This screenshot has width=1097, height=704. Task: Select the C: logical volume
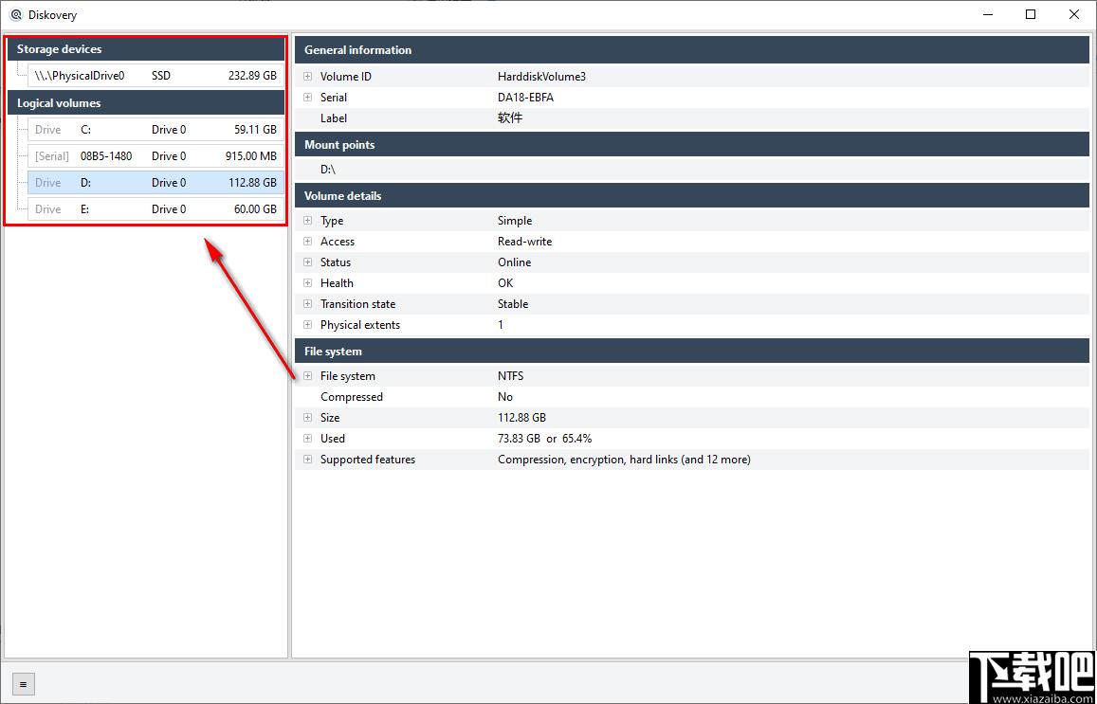pyautogui.click(x=156, y=129)
